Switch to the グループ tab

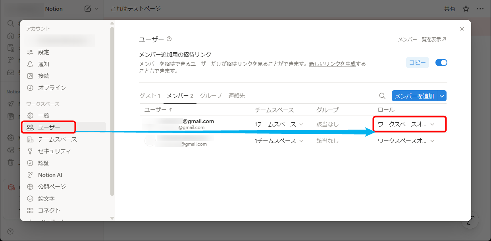coord(211,96)
